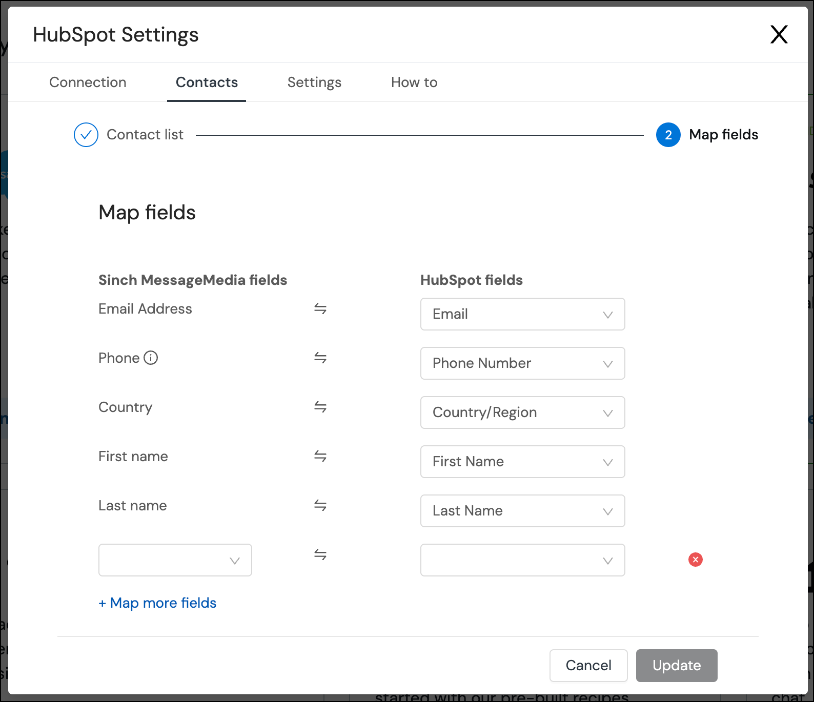Image resolution: width=814 pixels, height=702 pixels.
Task: Click sync arrows beside Phone
Action: coord(320,358)
